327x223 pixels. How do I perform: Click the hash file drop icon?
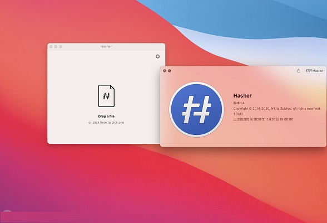click(x=106, y=96)
